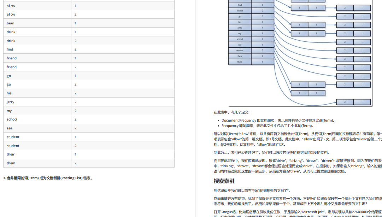Click the "搜索索引" section heading

tap(224, 181)
